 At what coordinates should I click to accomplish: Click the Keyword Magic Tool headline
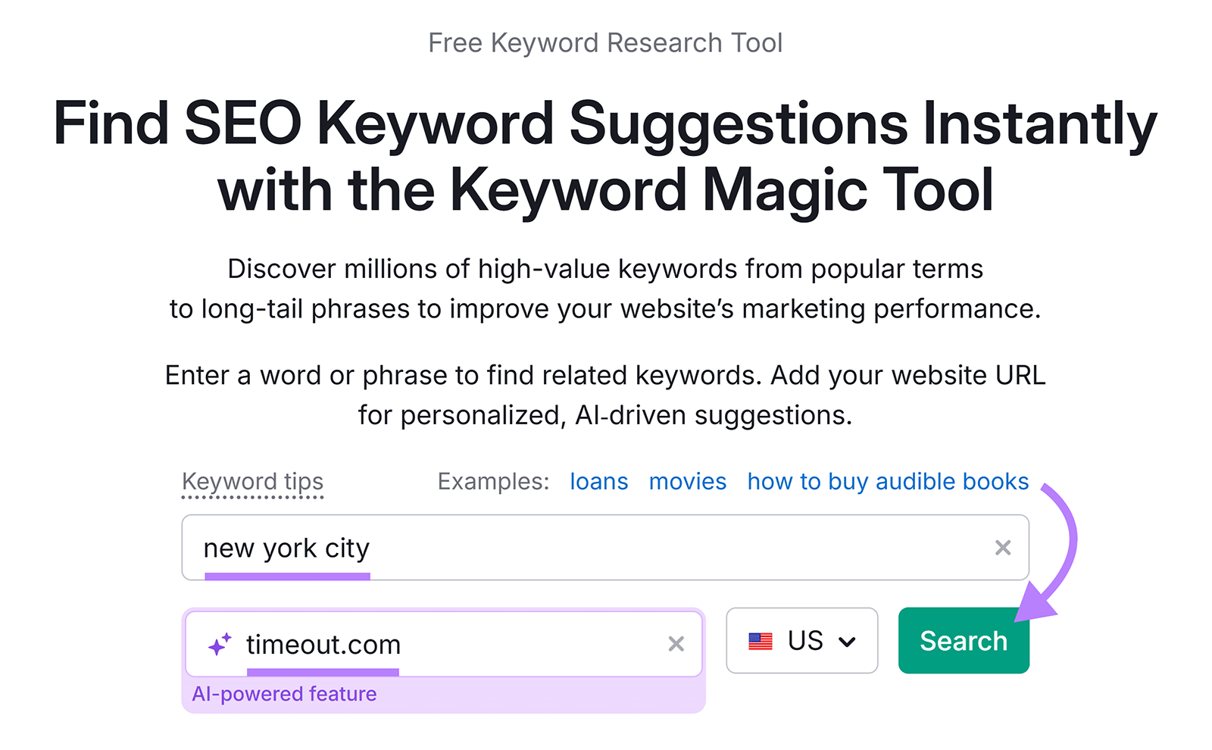coord(605,155)
